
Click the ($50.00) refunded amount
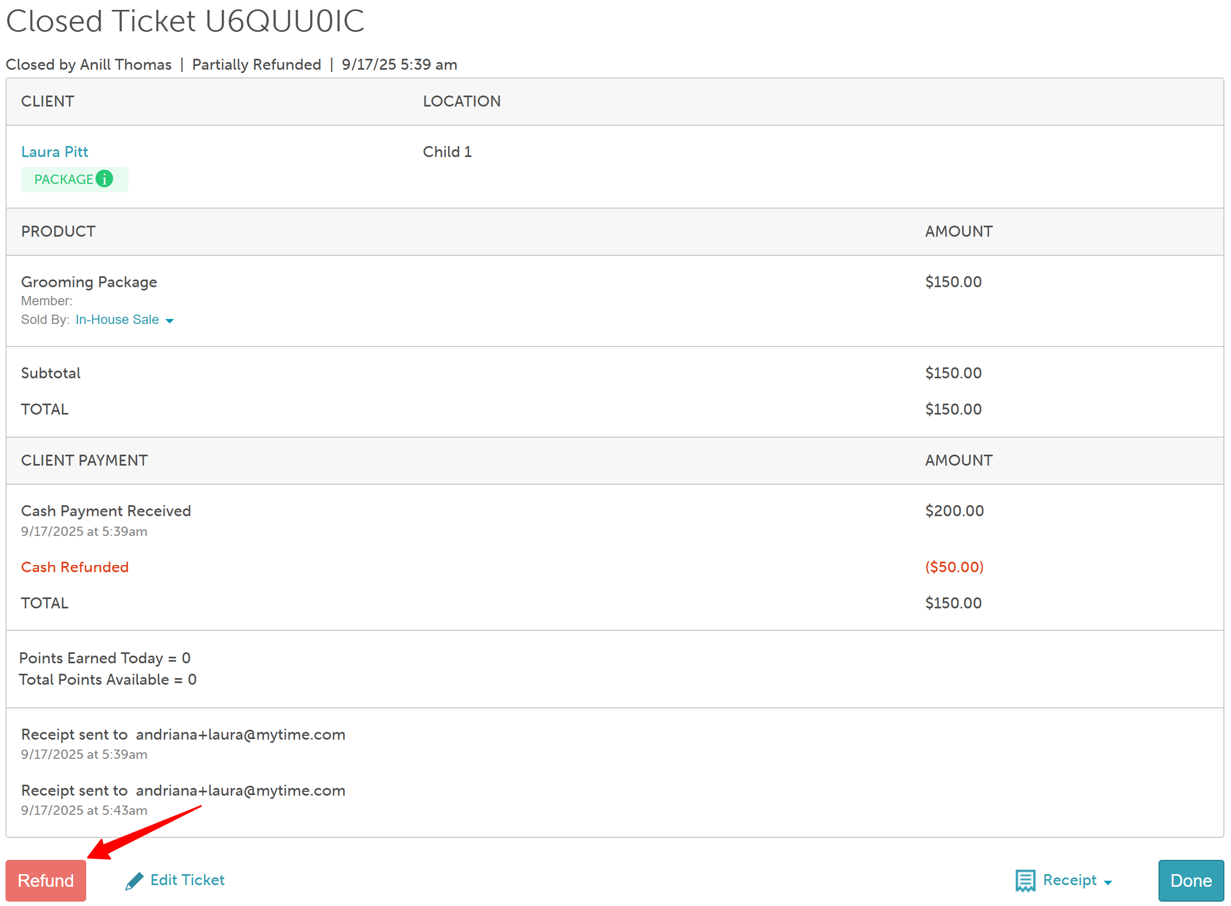click(x=954, y=567)
